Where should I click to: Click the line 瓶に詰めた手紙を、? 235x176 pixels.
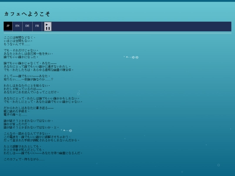pos(17,111)
